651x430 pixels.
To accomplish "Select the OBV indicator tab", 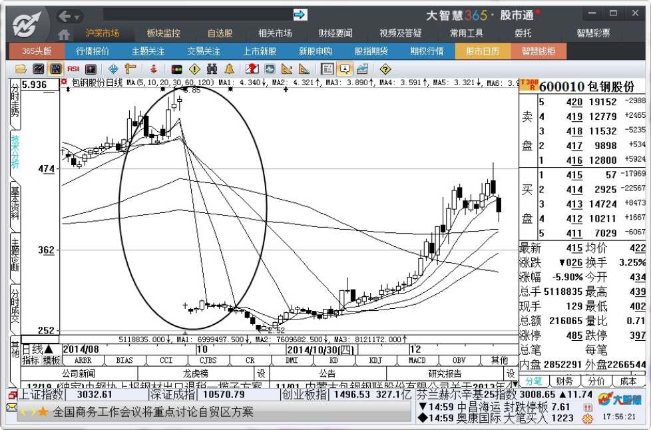I will tap(459, 360).
